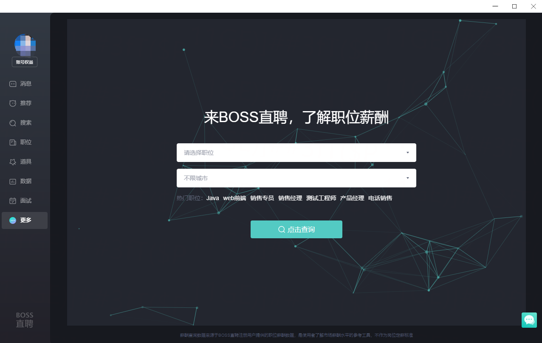Maximize the application window
The image size is (542, 343).
point(514,6)
